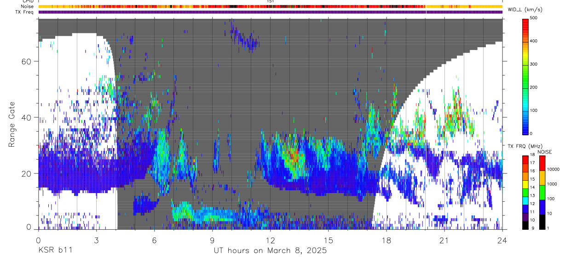Screen dimensions: 565x260
Task: Pick the green 13–14 MHz swatch in TX FRQ legend
Action: (525, 193)
